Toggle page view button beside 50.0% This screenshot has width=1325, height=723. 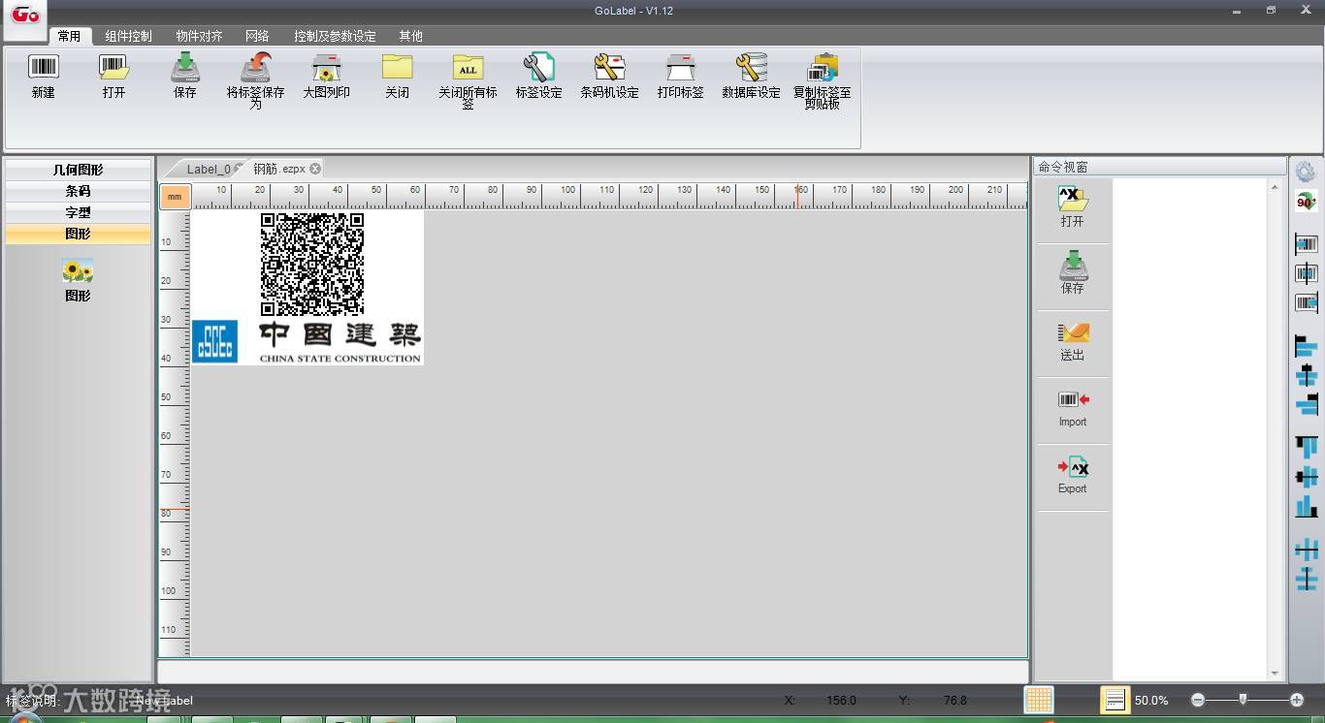tap(1115, 700)
